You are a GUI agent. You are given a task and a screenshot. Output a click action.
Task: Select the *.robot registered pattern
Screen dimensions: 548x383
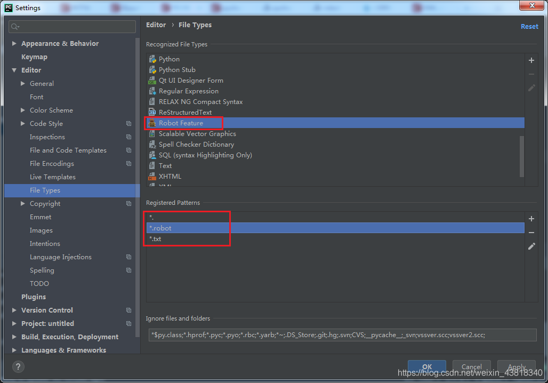335,228
